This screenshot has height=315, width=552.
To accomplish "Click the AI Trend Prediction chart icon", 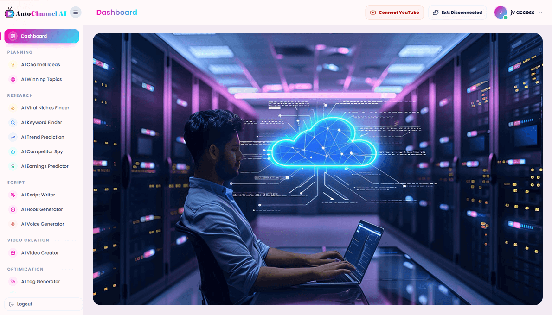I will [x=13, y=137].
